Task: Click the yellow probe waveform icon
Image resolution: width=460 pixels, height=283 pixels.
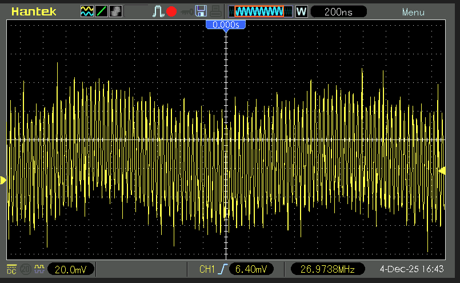Action: (39, 269)
